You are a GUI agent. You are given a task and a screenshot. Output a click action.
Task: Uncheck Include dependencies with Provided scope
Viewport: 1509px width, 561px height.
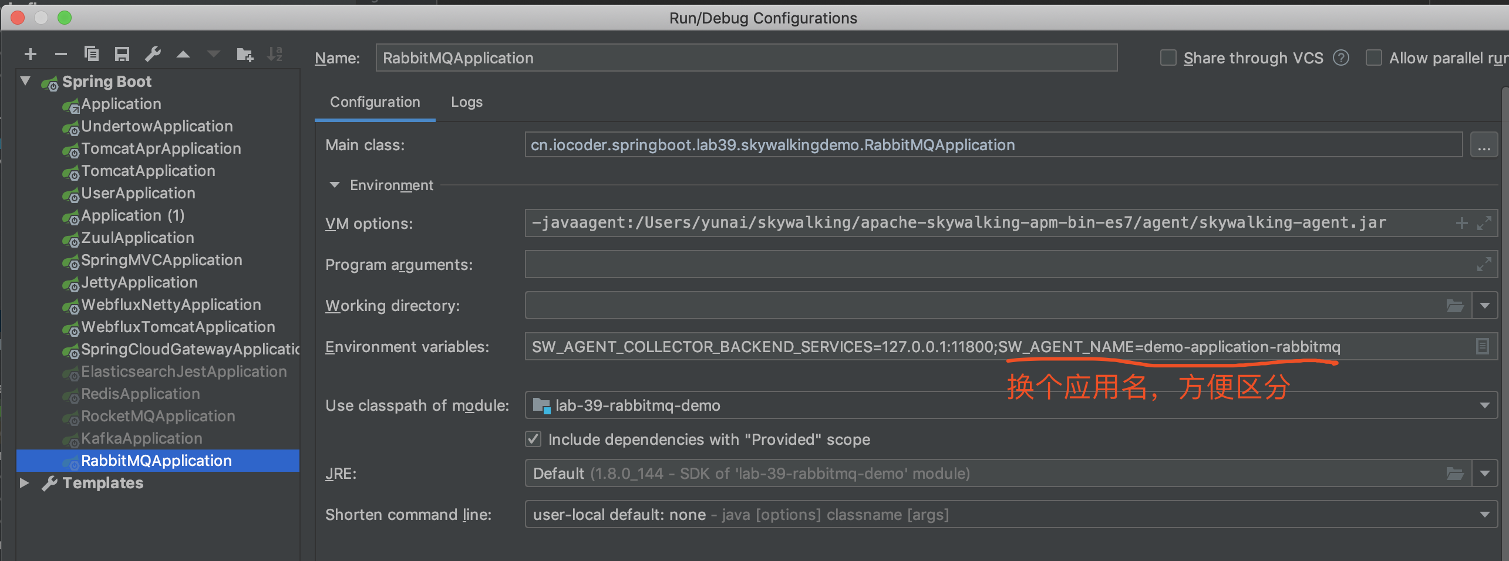(533, 439)
